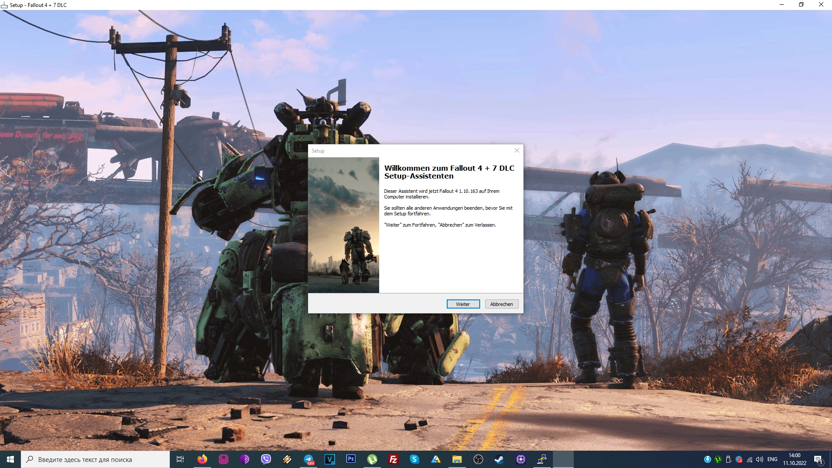Open Telegram taskbar icon

pos(309,459)
